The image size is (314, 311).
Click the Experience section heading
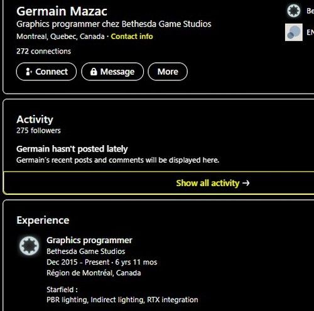pyautogui.click(x=43, y=220)
